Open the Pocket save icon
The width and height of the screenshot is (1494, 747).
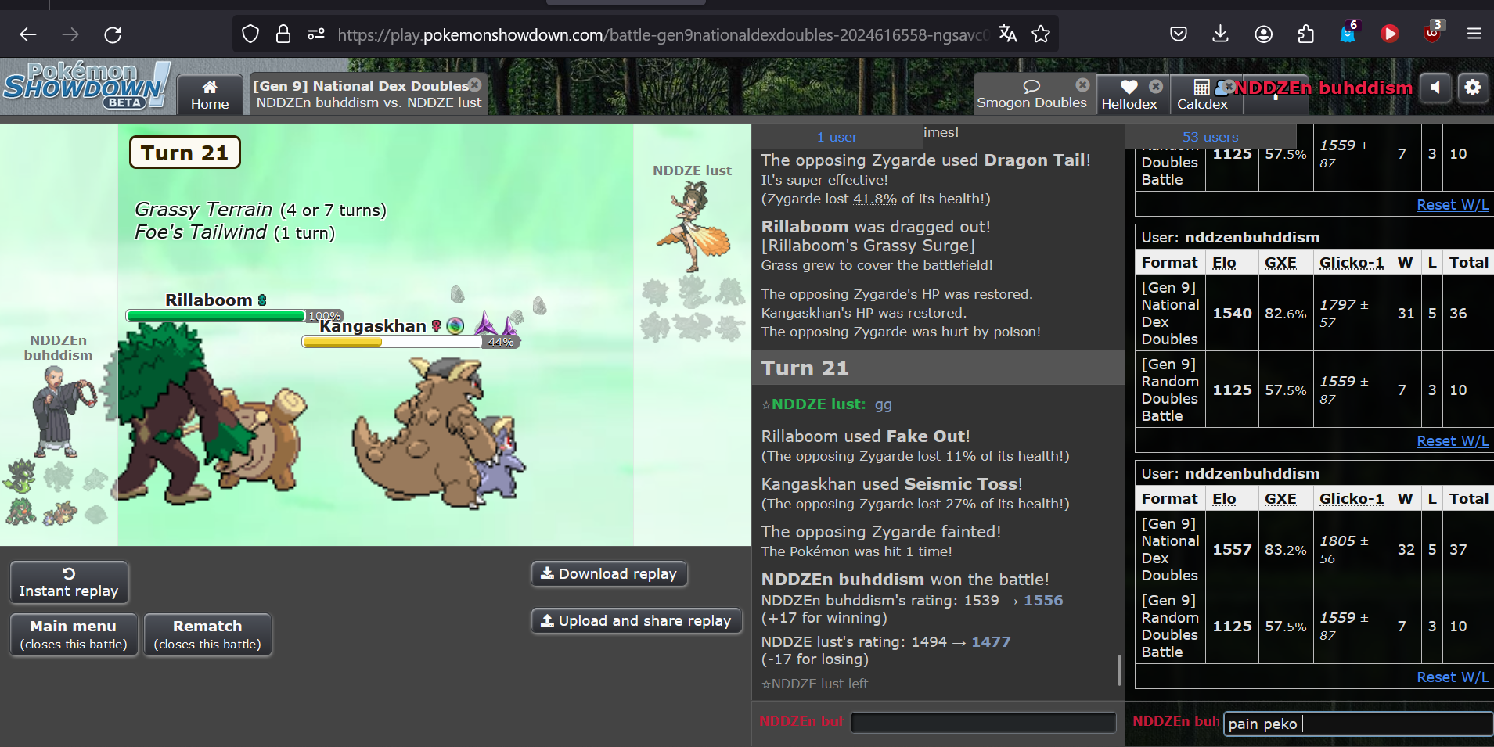pos(1179,34)
